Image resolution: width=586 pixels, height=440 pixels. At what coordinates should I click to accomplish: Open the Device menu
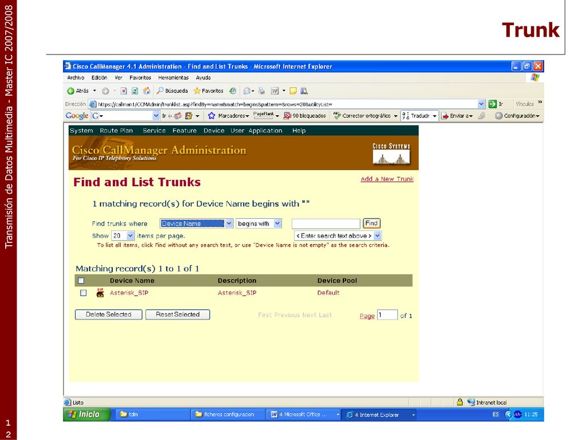tap(214, 131)
